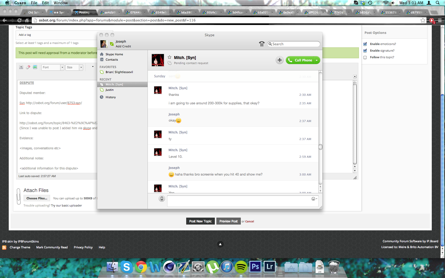Click the green insert icon in editor toolbar
This screenshot has width=445, height=278.
click(35, 67)
